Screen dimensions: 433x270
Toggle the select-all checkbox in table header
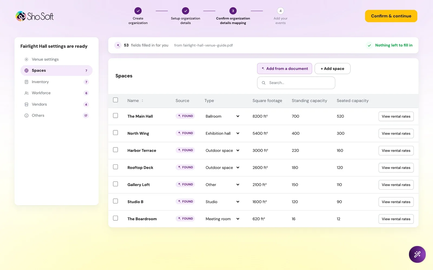click(x=116, y=100)
